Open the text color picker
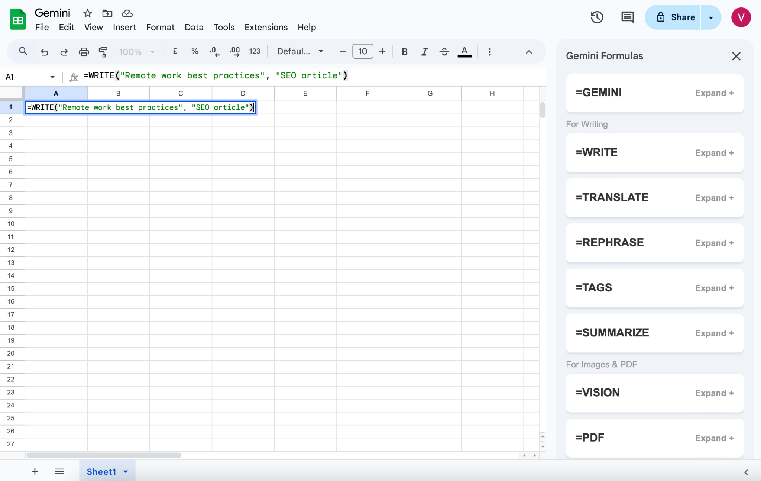Viewport: 761px width, 481px height. [x=464, y=52]
